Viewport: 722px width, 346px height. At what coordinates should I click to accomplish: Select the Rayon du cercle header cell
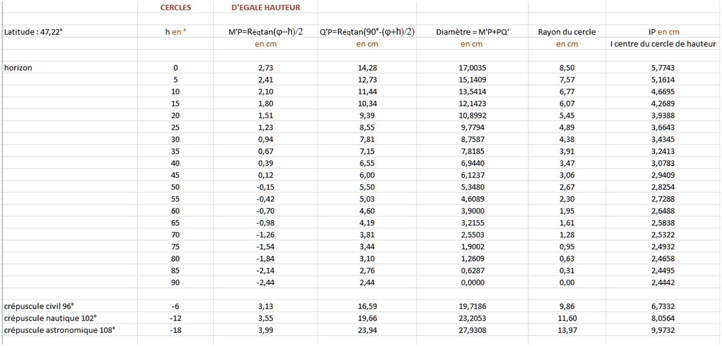tap(567, 31)
